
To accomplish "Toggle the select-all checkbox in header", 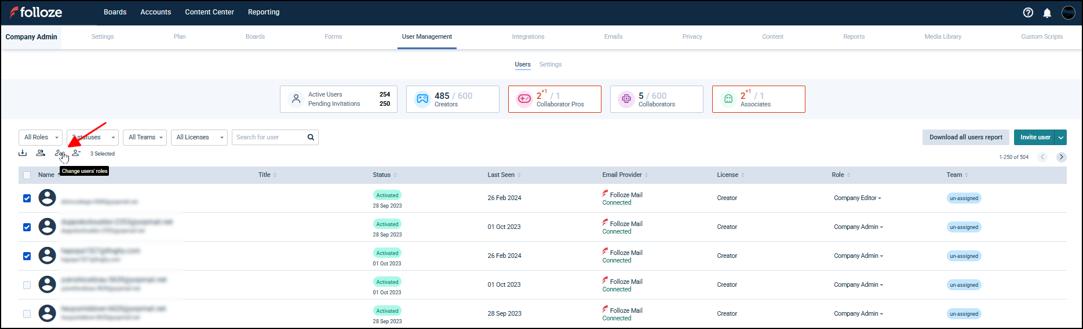I will click(27, 175).
